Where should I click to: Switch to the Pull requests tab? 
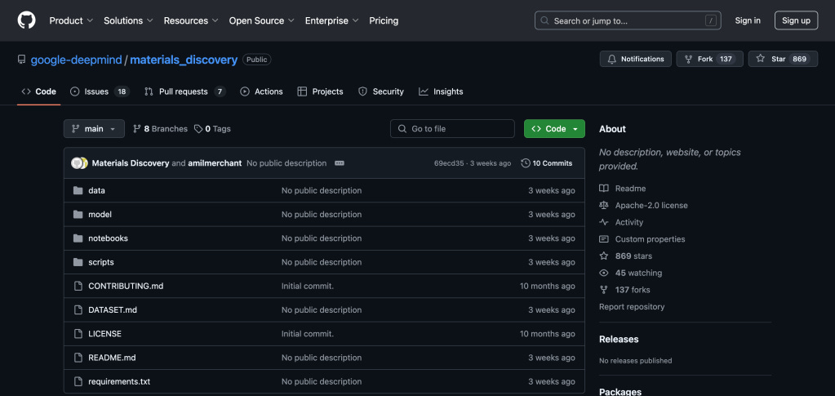point(184,91)
